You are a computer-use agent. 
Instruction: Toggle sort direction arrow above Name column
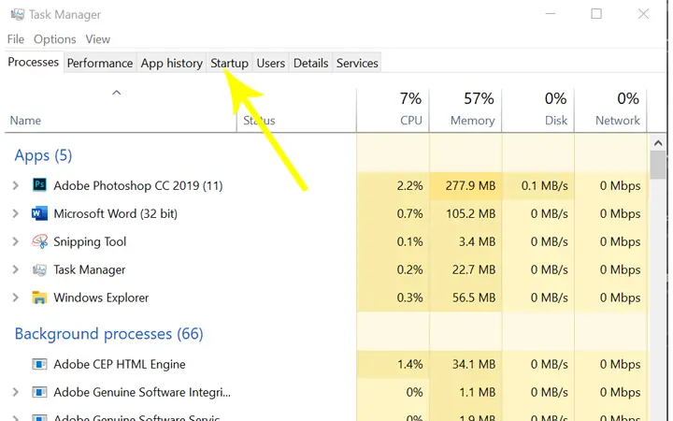(116, 93)
